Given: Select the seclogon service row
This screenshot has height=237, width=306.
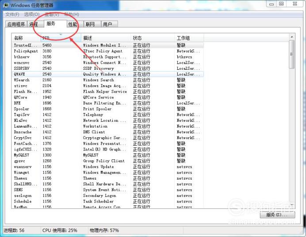Looking at the screenshot, I should coord(107,196).
